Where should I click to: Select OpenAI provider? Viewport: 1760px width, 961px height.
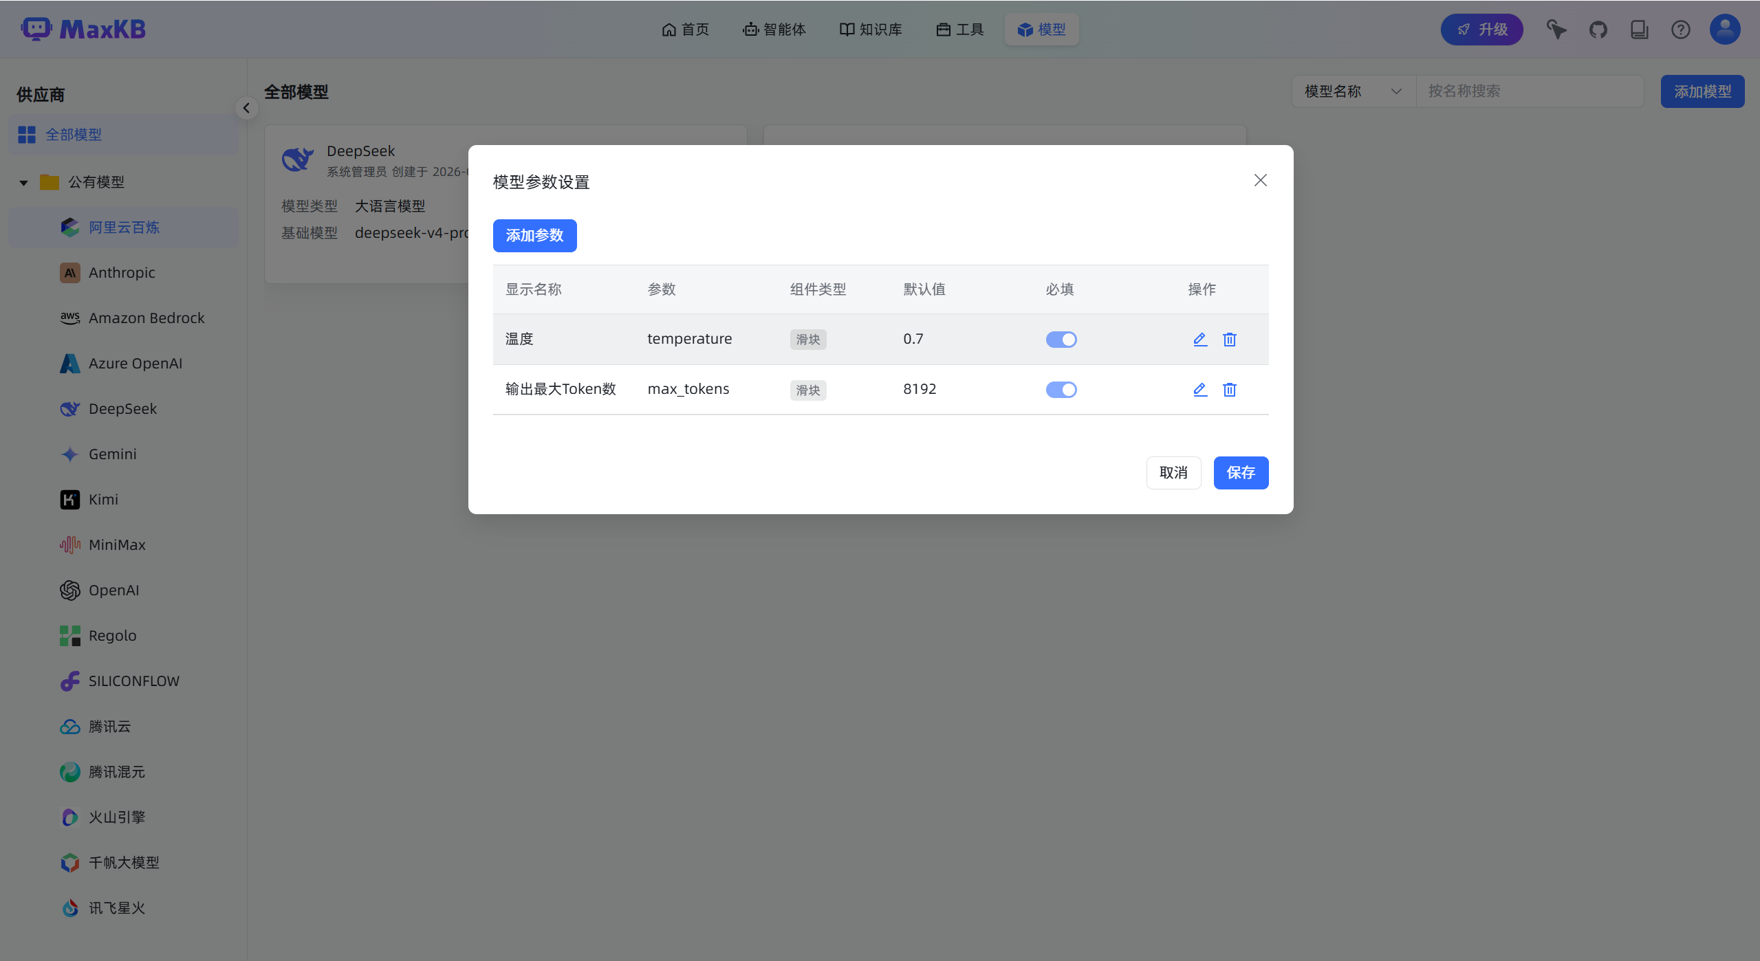(x=124, y=590)
